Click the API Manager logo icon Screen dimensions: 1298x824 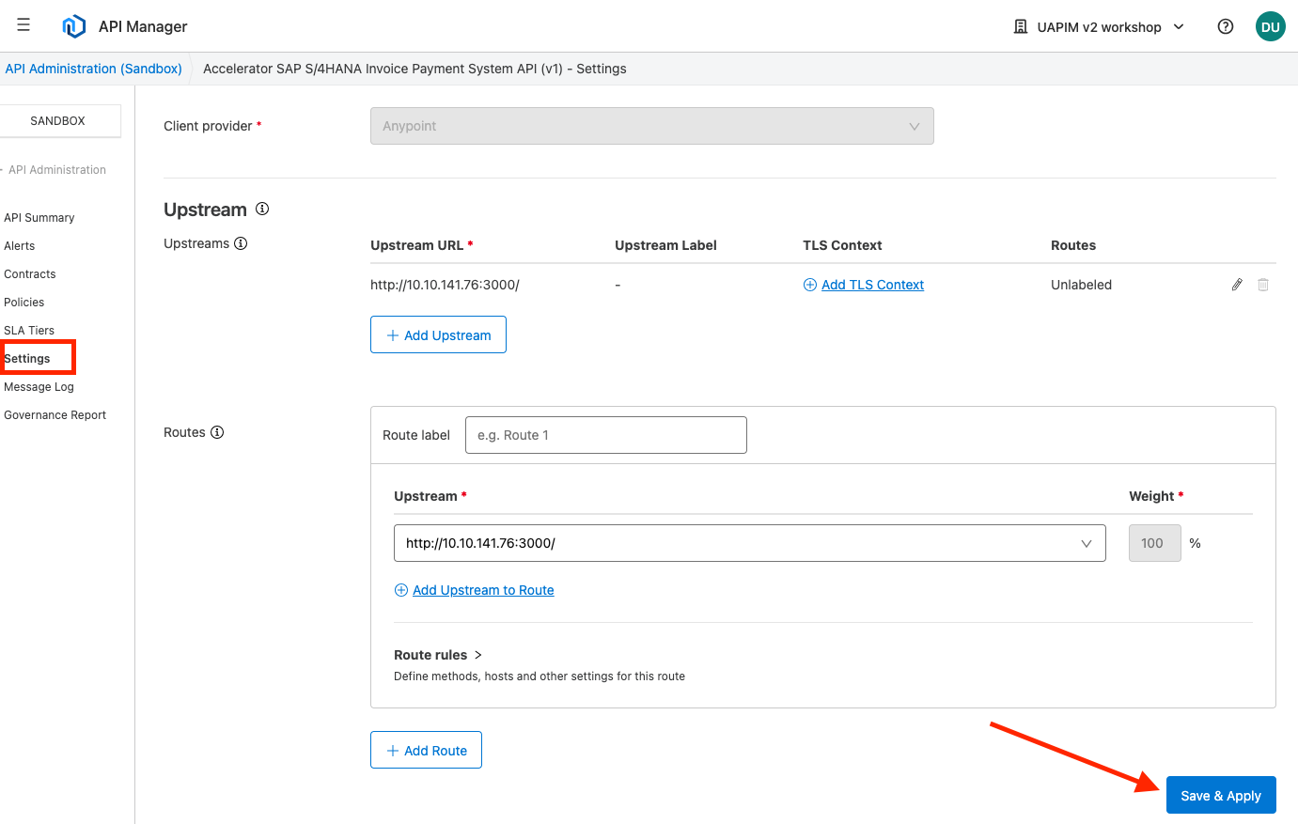pos(73,26)
